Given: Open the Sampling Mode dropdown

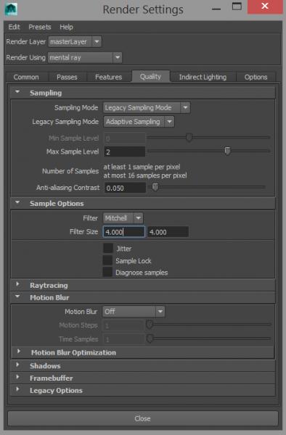Looking at the screenshot, I should [147, 107].
